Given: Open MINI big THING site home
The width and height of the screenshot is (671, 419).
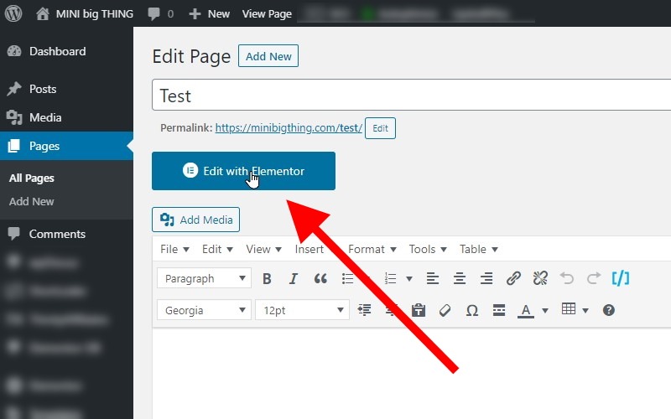Looking at the screenshot, I should (85, 13).
